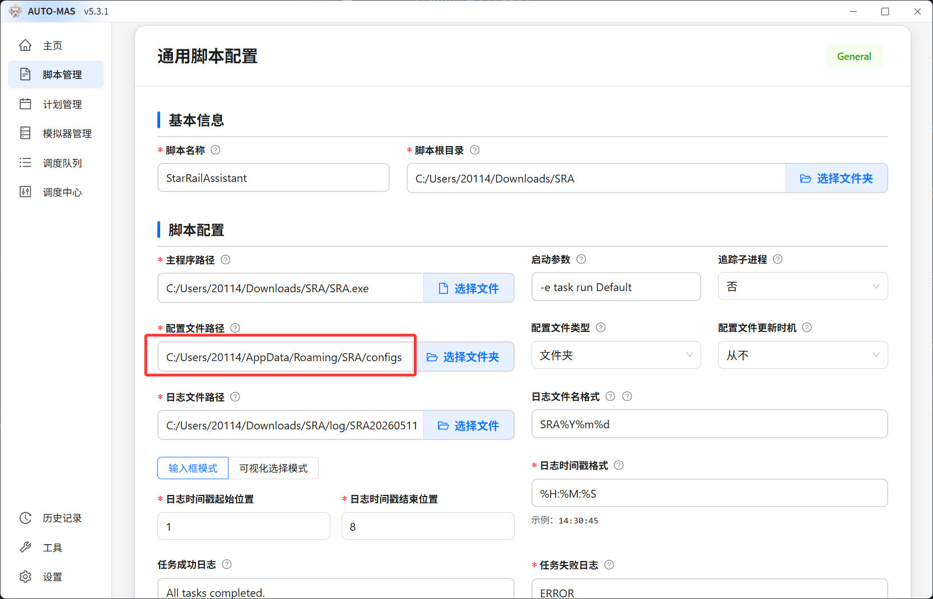Open the 追踪子进程 dropdown showing 否
This screenshot has width=933, height=599.
(x=803, y=286)
